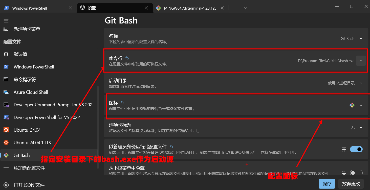The image size is (370, 190).
Task: Click the plus icon to open new tab
Action: coord(236,8)
